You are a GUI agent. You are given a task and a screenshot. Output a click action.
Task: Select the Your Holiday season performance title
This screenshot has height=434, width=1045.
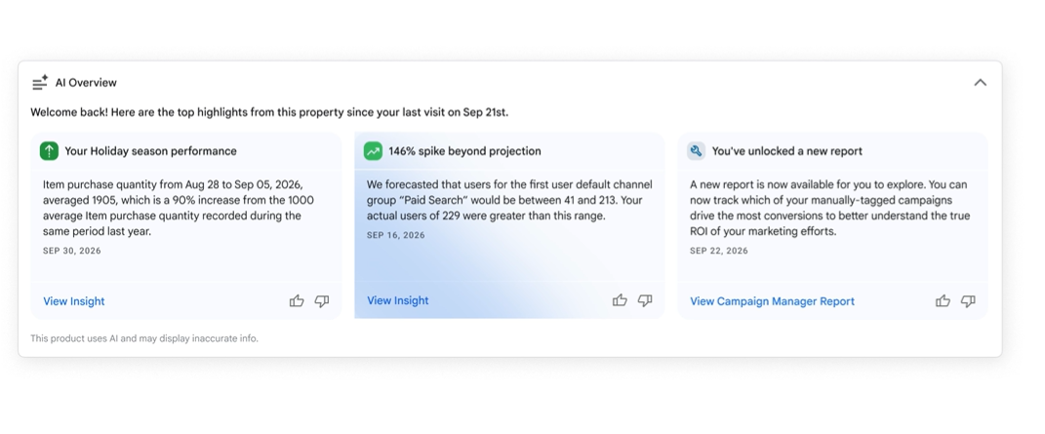150,151
